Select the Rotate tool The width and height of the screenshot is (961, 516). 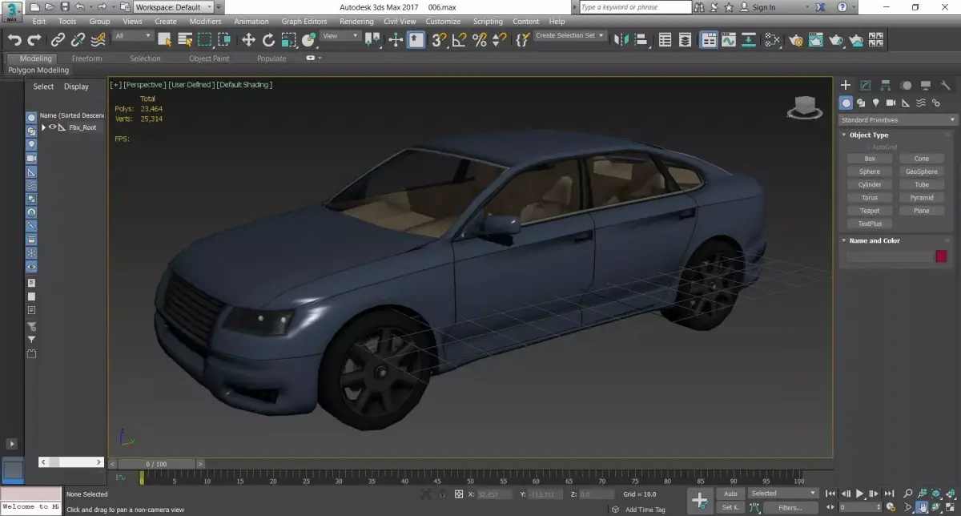coord(268,40)
